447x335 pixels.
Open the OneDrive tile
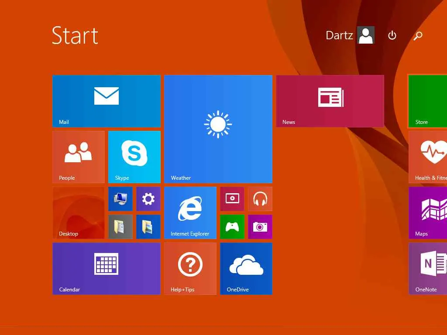point(246,269)
